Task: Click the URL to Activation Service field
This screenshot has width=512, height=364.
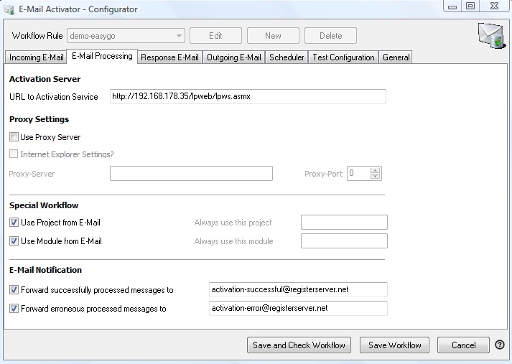Action: (x=248, y=97)
